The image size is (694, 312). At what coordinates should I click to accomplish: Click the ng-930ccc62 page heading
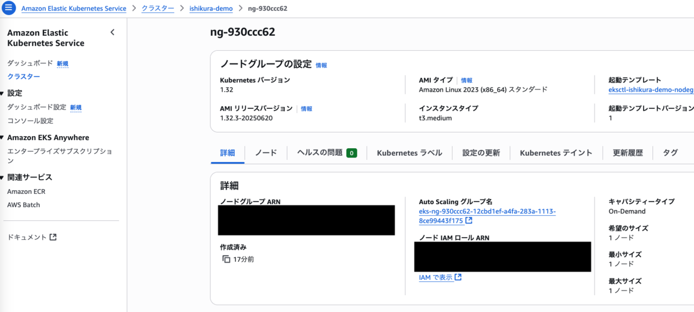[x=243, y=32]
